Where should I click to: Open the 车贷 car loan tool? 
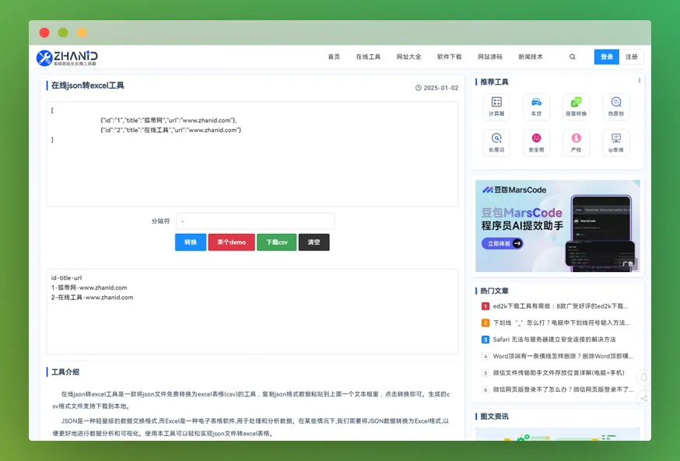click(x=535, y=106)
